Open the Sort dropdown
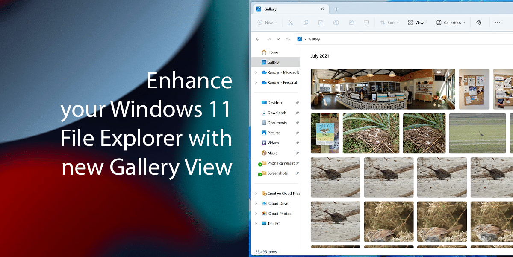This screenshot has width=513, height=257. pos(389,22)
